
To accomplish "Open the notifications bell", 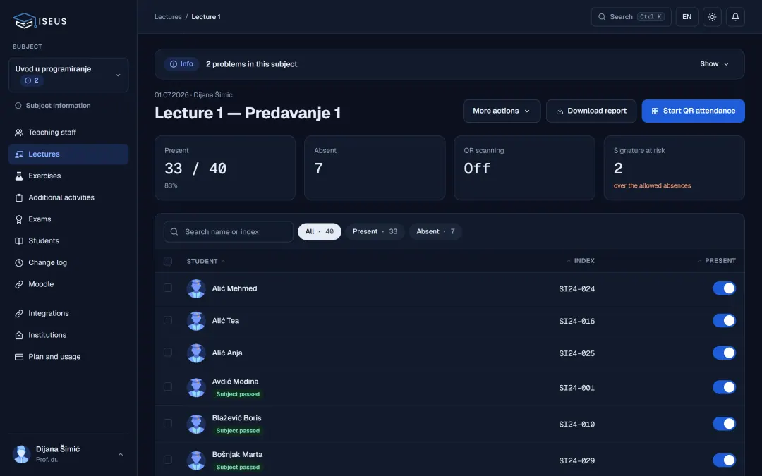I will pyautogui.click(x=735, y=16).
